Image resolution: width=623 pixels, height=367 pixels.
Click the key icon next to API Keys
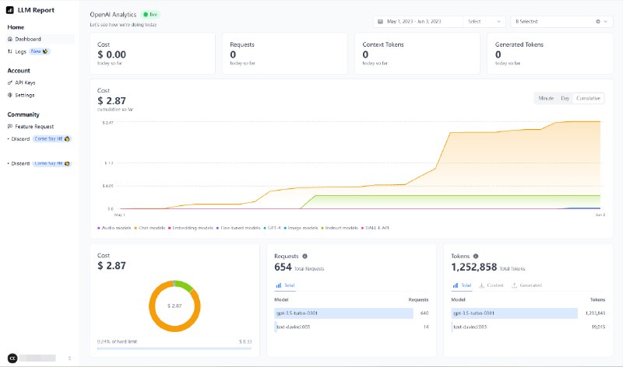coord(10,82)
